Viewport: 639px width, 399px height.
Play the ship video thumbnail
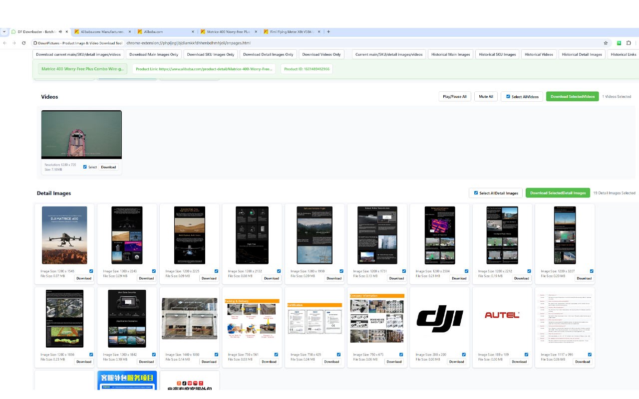pos(81,135)
